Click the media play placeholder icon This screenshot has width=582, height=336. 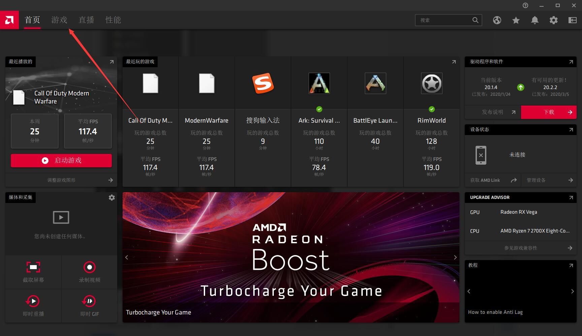point(61,217)
